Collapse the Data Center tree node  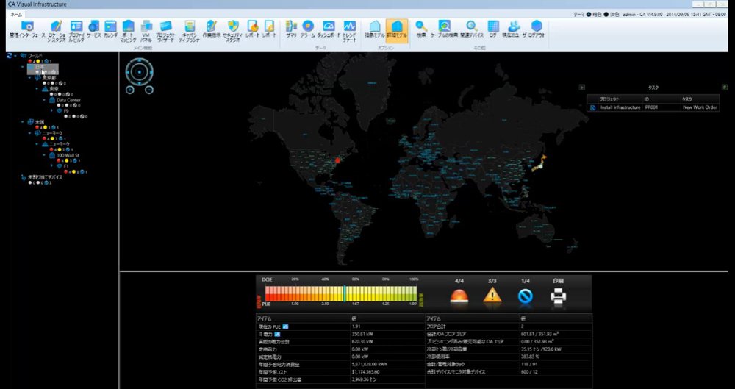pyautogui.click(x=45, y=100)
